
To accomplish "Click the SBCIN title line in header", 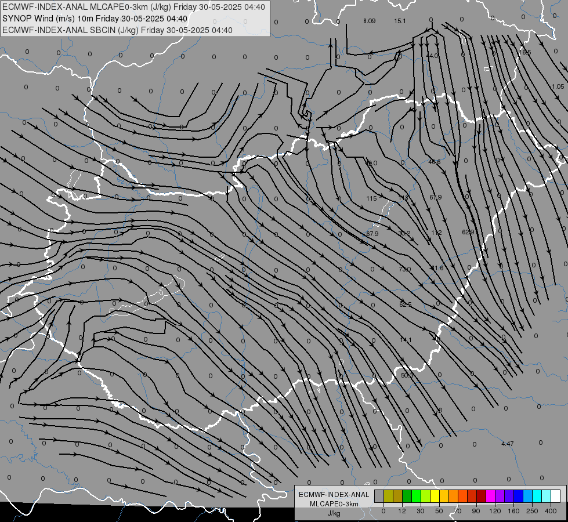I will point(117,30).
